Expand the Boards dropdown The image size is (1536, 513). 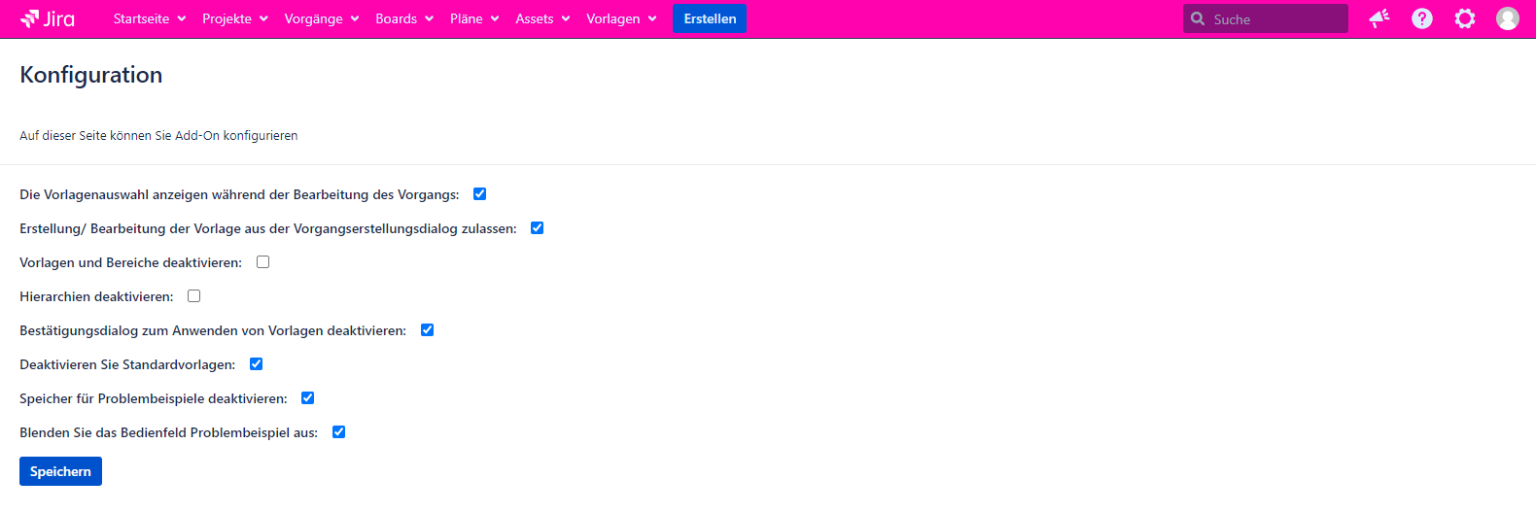[404, 18]
